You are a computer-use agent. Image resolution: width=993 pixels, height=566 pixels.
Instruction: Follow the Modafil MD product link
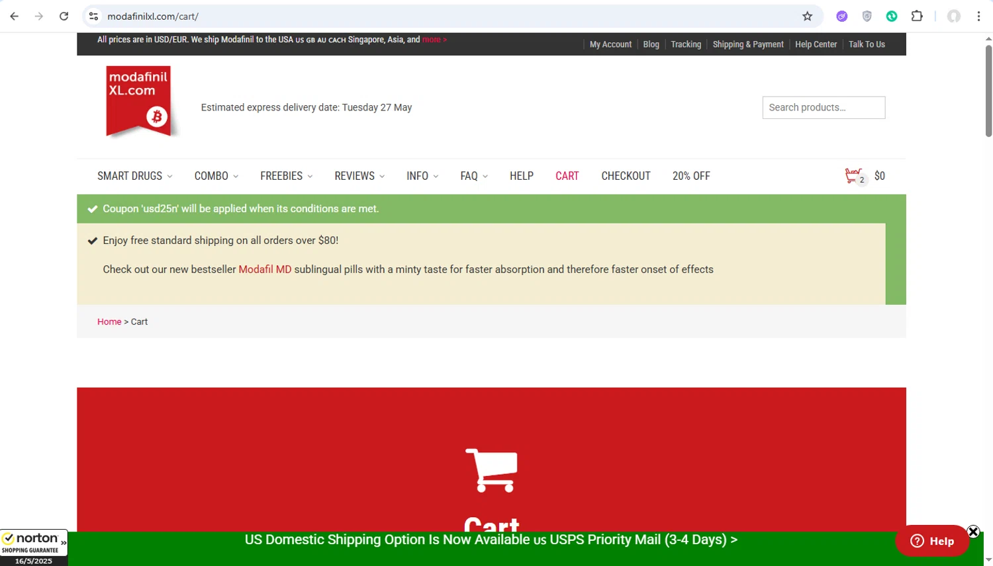[x=265, y=269]
